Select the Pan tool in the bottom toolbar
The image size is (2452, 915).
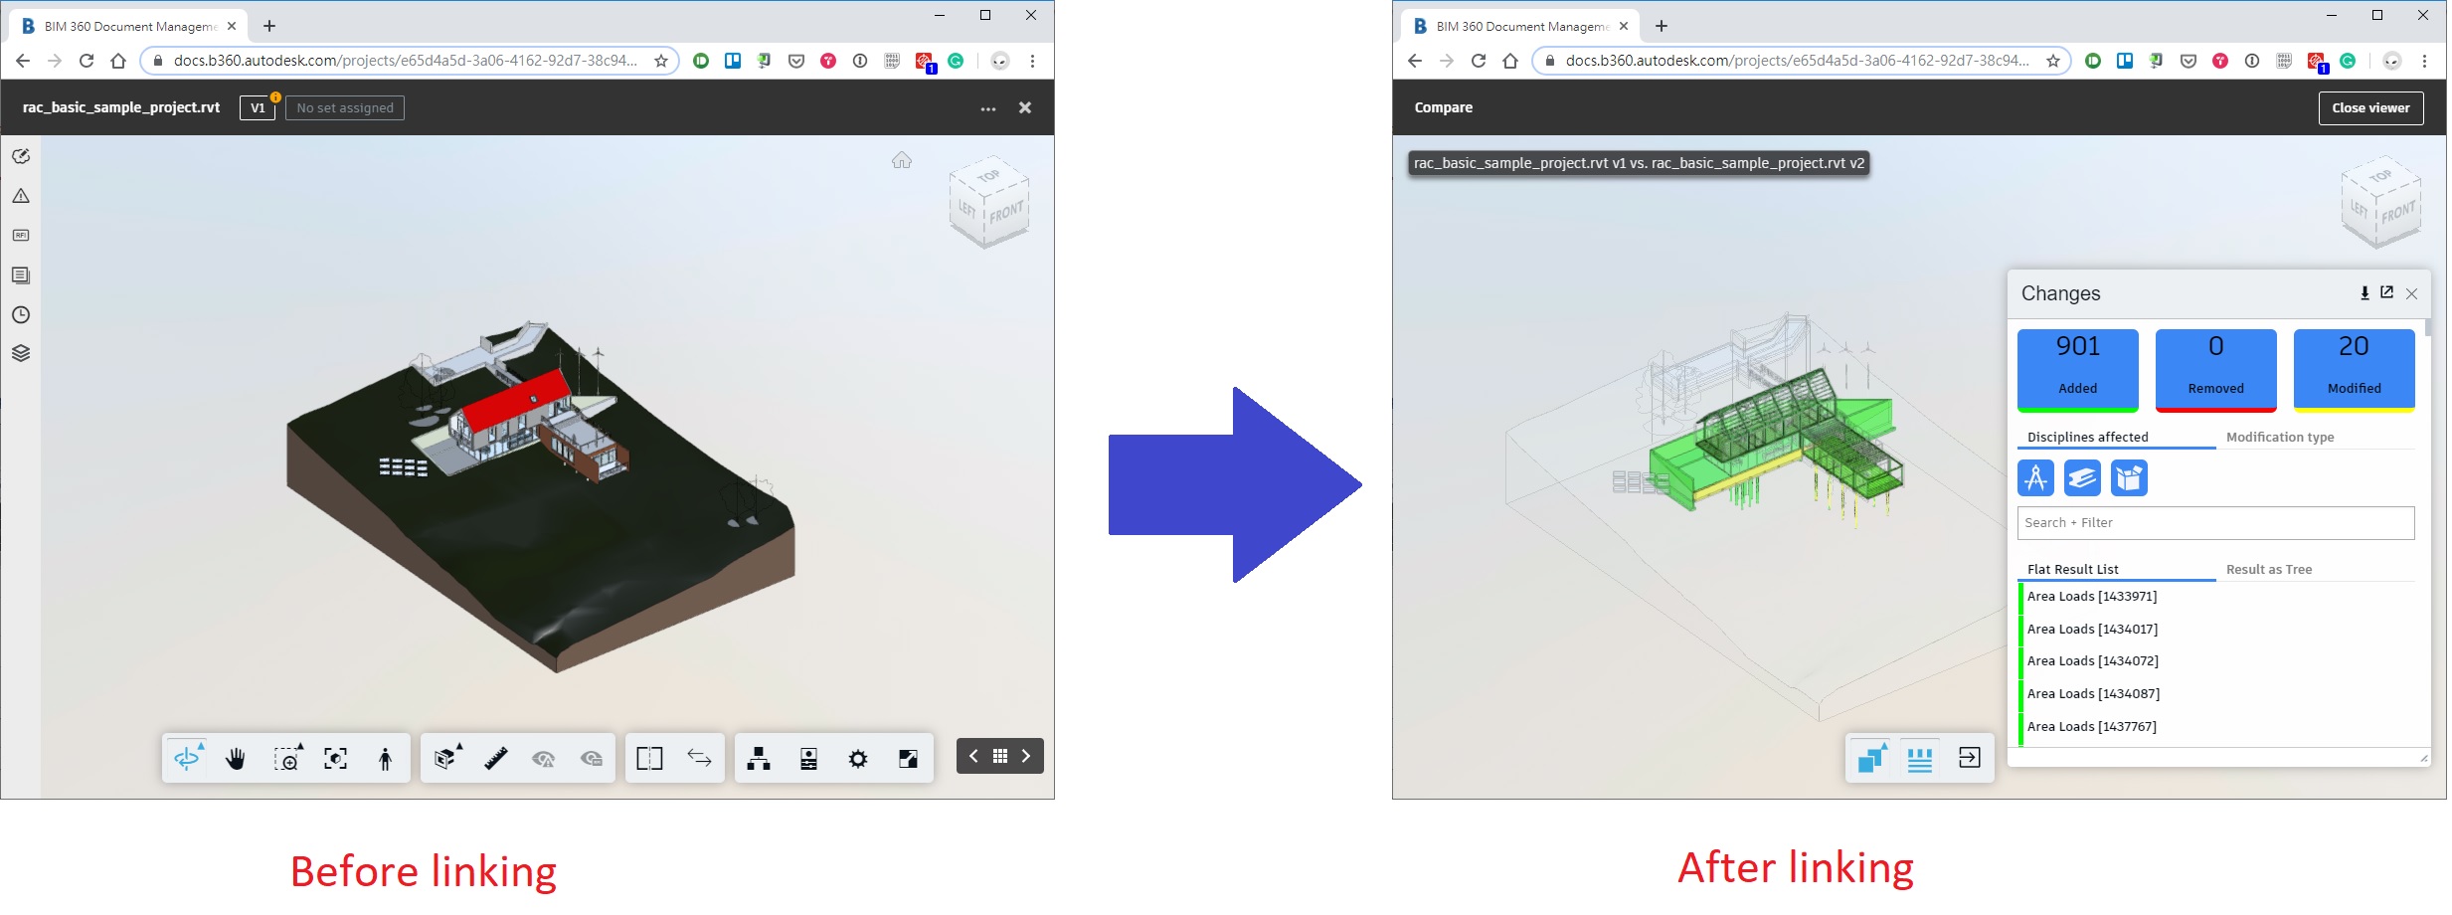tap(237, 758)
